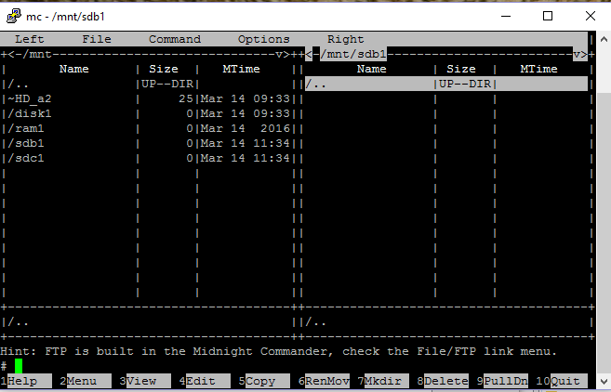Click the FTP hint text line
Screen dimensions: 611x392
tap(279, 351)
